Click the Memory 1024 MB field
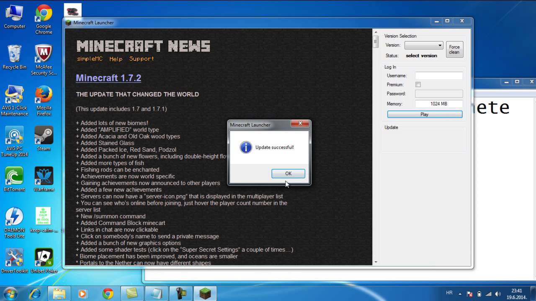This screenshot has height=301, width=536. (x=439, y=104)
